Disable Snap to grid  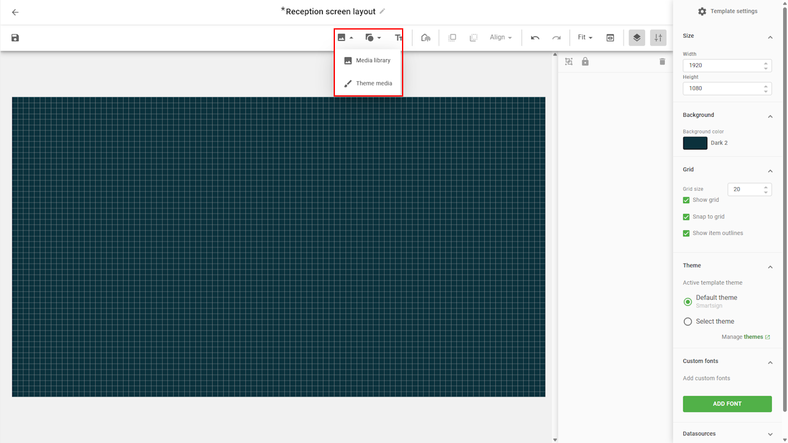click(x=686, y=217)
